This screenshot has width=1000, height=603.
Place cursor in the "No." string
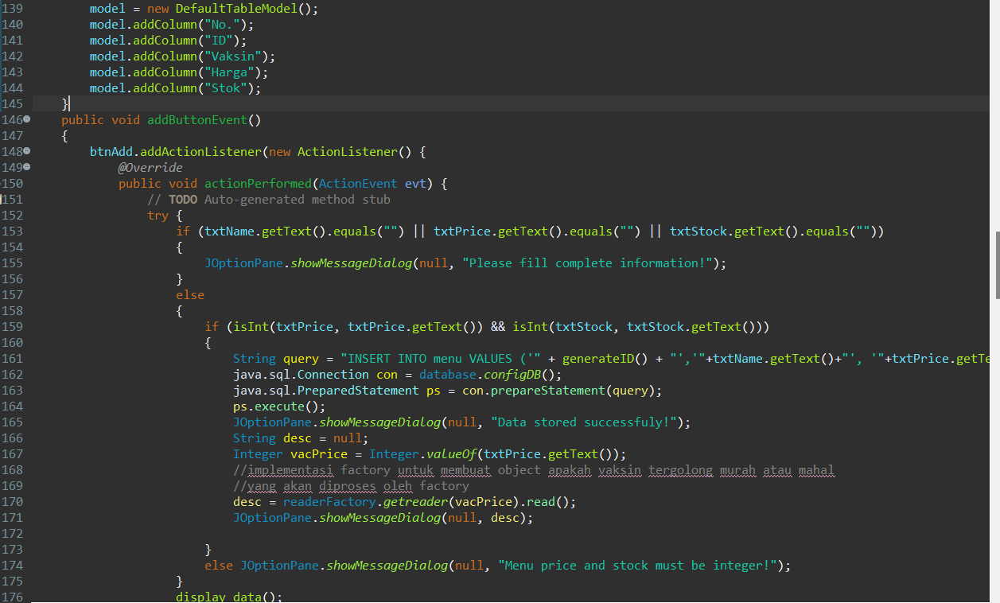coord(222,25)
